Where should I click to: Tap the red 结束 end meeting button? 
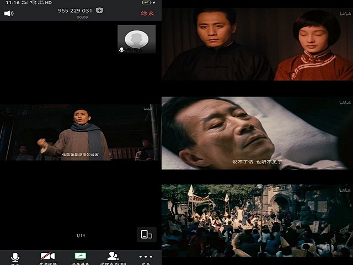pyautogui.click(x=147, y=13)
